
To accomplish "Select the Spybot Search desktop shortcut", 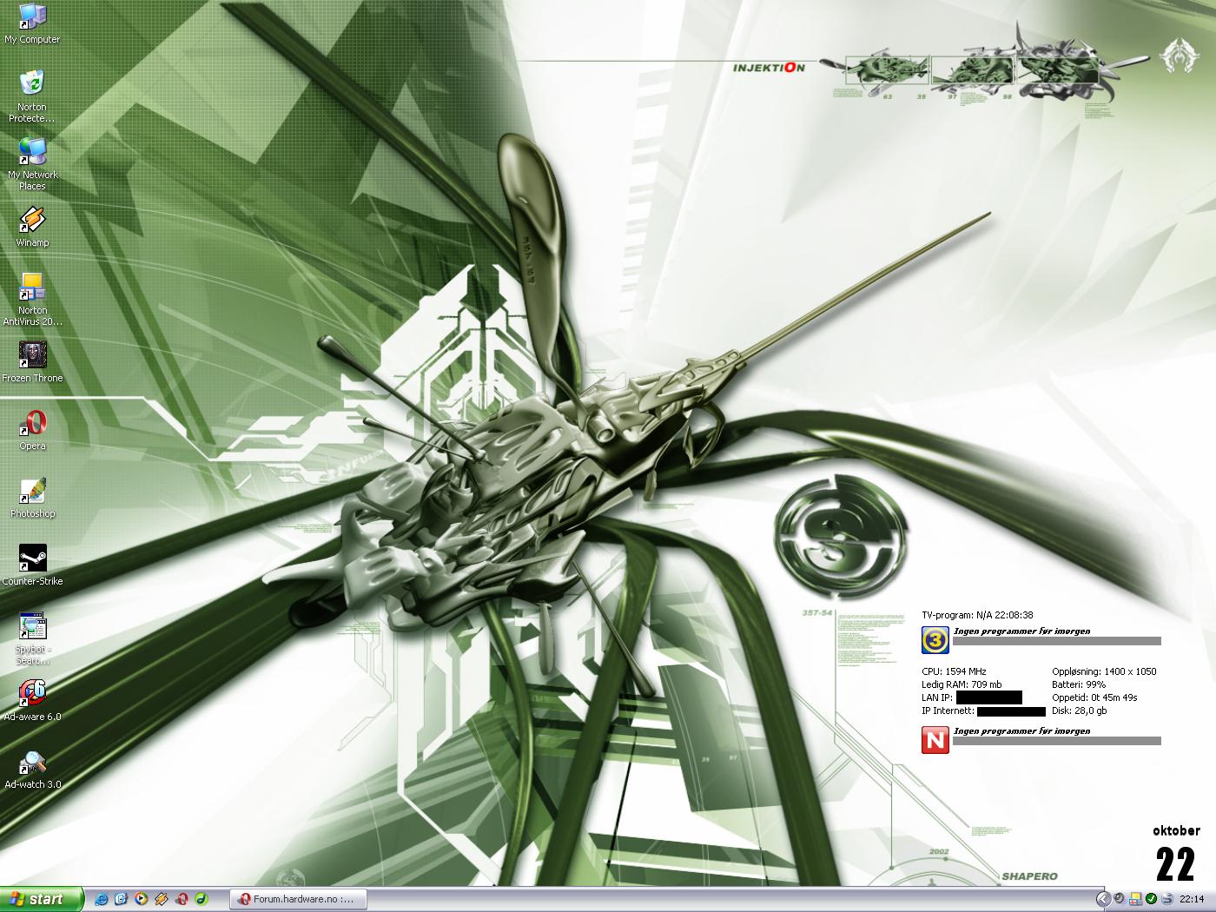I will click(x=32, y=638).
